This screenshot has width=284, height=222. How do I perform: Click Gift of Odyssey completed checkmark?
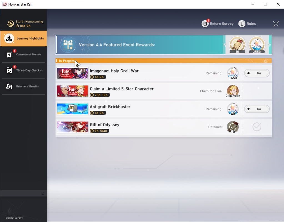257,127
